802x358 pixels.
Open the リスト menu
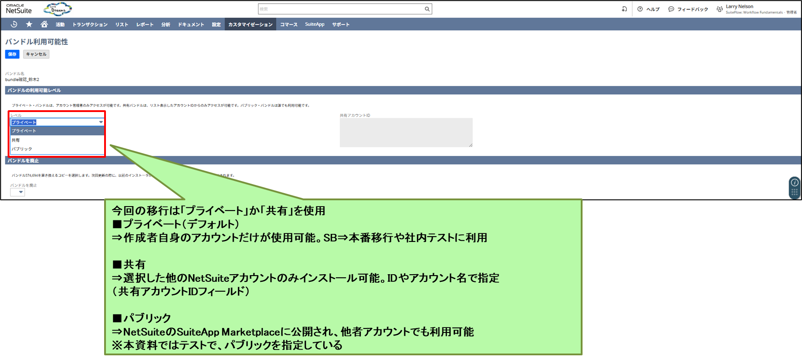[x=122, y=25]
